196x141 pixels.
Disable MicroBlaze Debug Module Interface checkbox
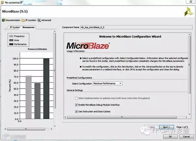76,105
